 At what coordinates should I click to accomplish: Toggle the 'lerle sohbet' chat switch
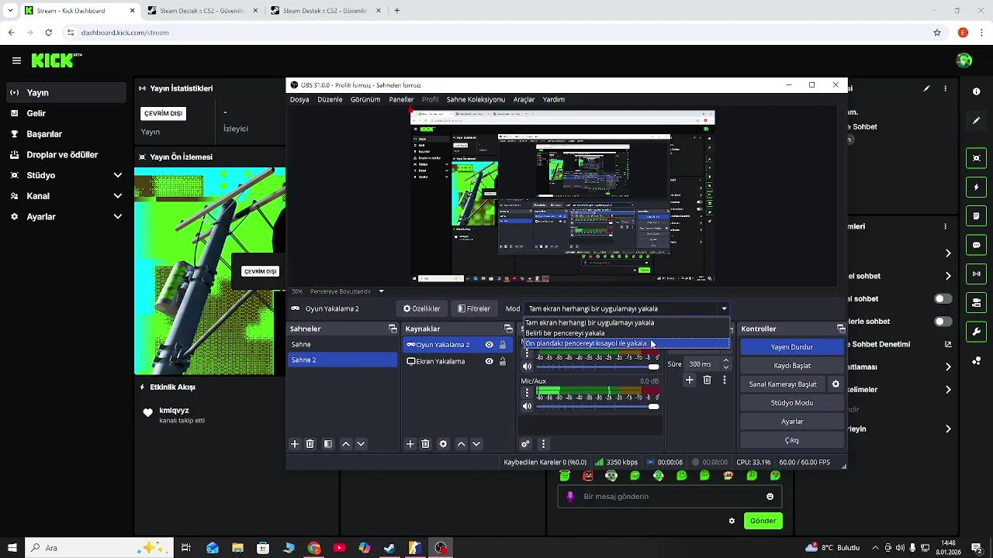(x=943, y=322)
